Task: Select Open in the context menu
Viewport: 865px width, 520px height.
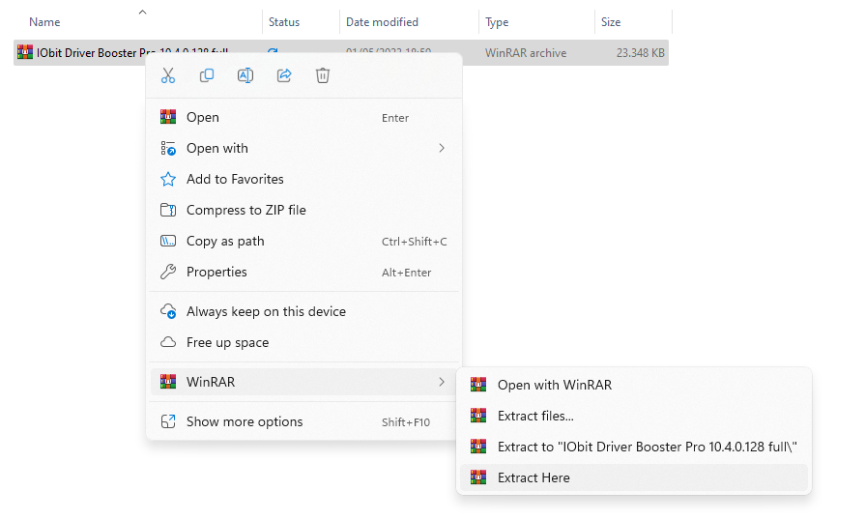Action: [x=203, y=117]
